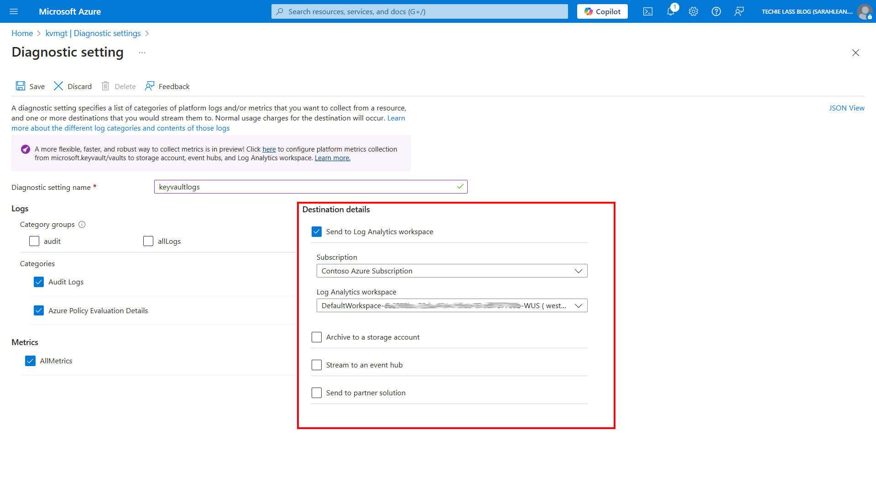876x493 pixels.
Task: Open the Azure portal hamburger menu
Action: point(14,11)
